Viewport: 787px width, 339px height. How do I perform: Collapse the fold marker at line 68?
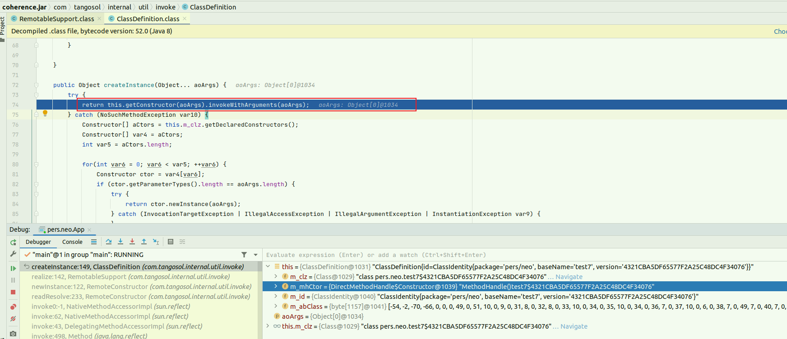coord(36,45)
